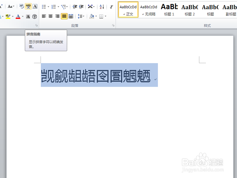The width and height of the screenshot is (237, 178).
Task: Expand the Borders dropdown arrow
Action: click(x=105, y=16)
